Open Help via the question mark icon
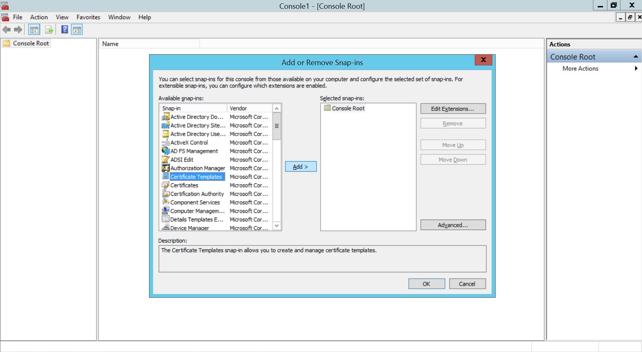 click(64, 30)
